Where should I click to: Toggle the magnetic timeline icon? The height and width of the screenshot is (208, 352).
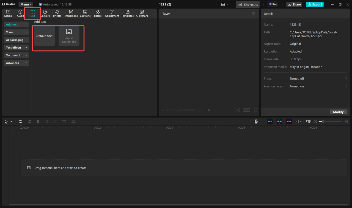coord(270,121)
